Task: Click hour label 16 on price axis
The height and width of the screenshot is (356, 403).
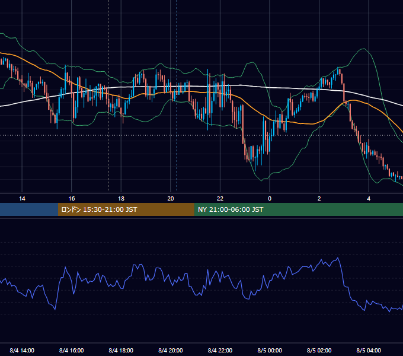Action: point(72,199)
